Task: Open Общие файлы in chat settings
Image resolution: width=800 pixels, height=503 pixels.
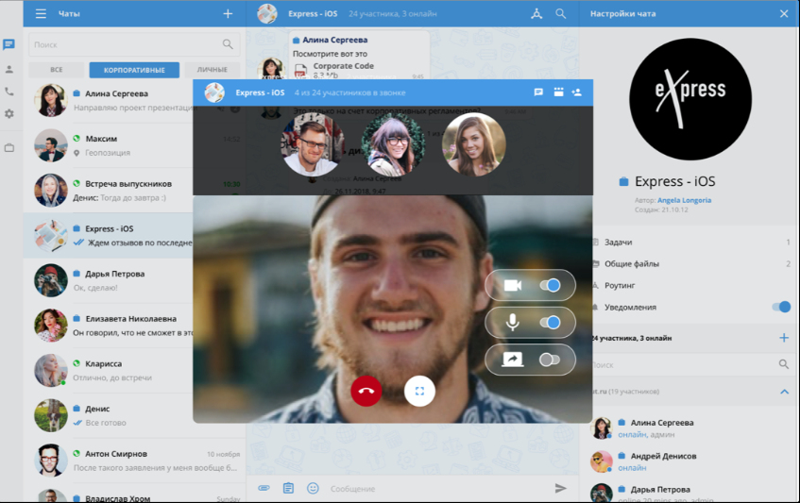Action: 691,263
